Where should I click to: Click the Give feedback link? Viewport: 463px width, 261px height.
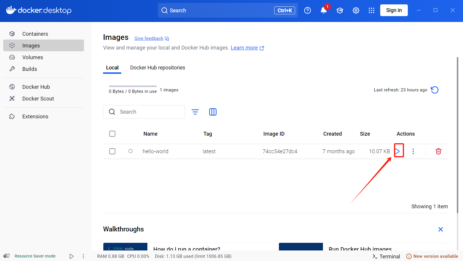point(151,38)
